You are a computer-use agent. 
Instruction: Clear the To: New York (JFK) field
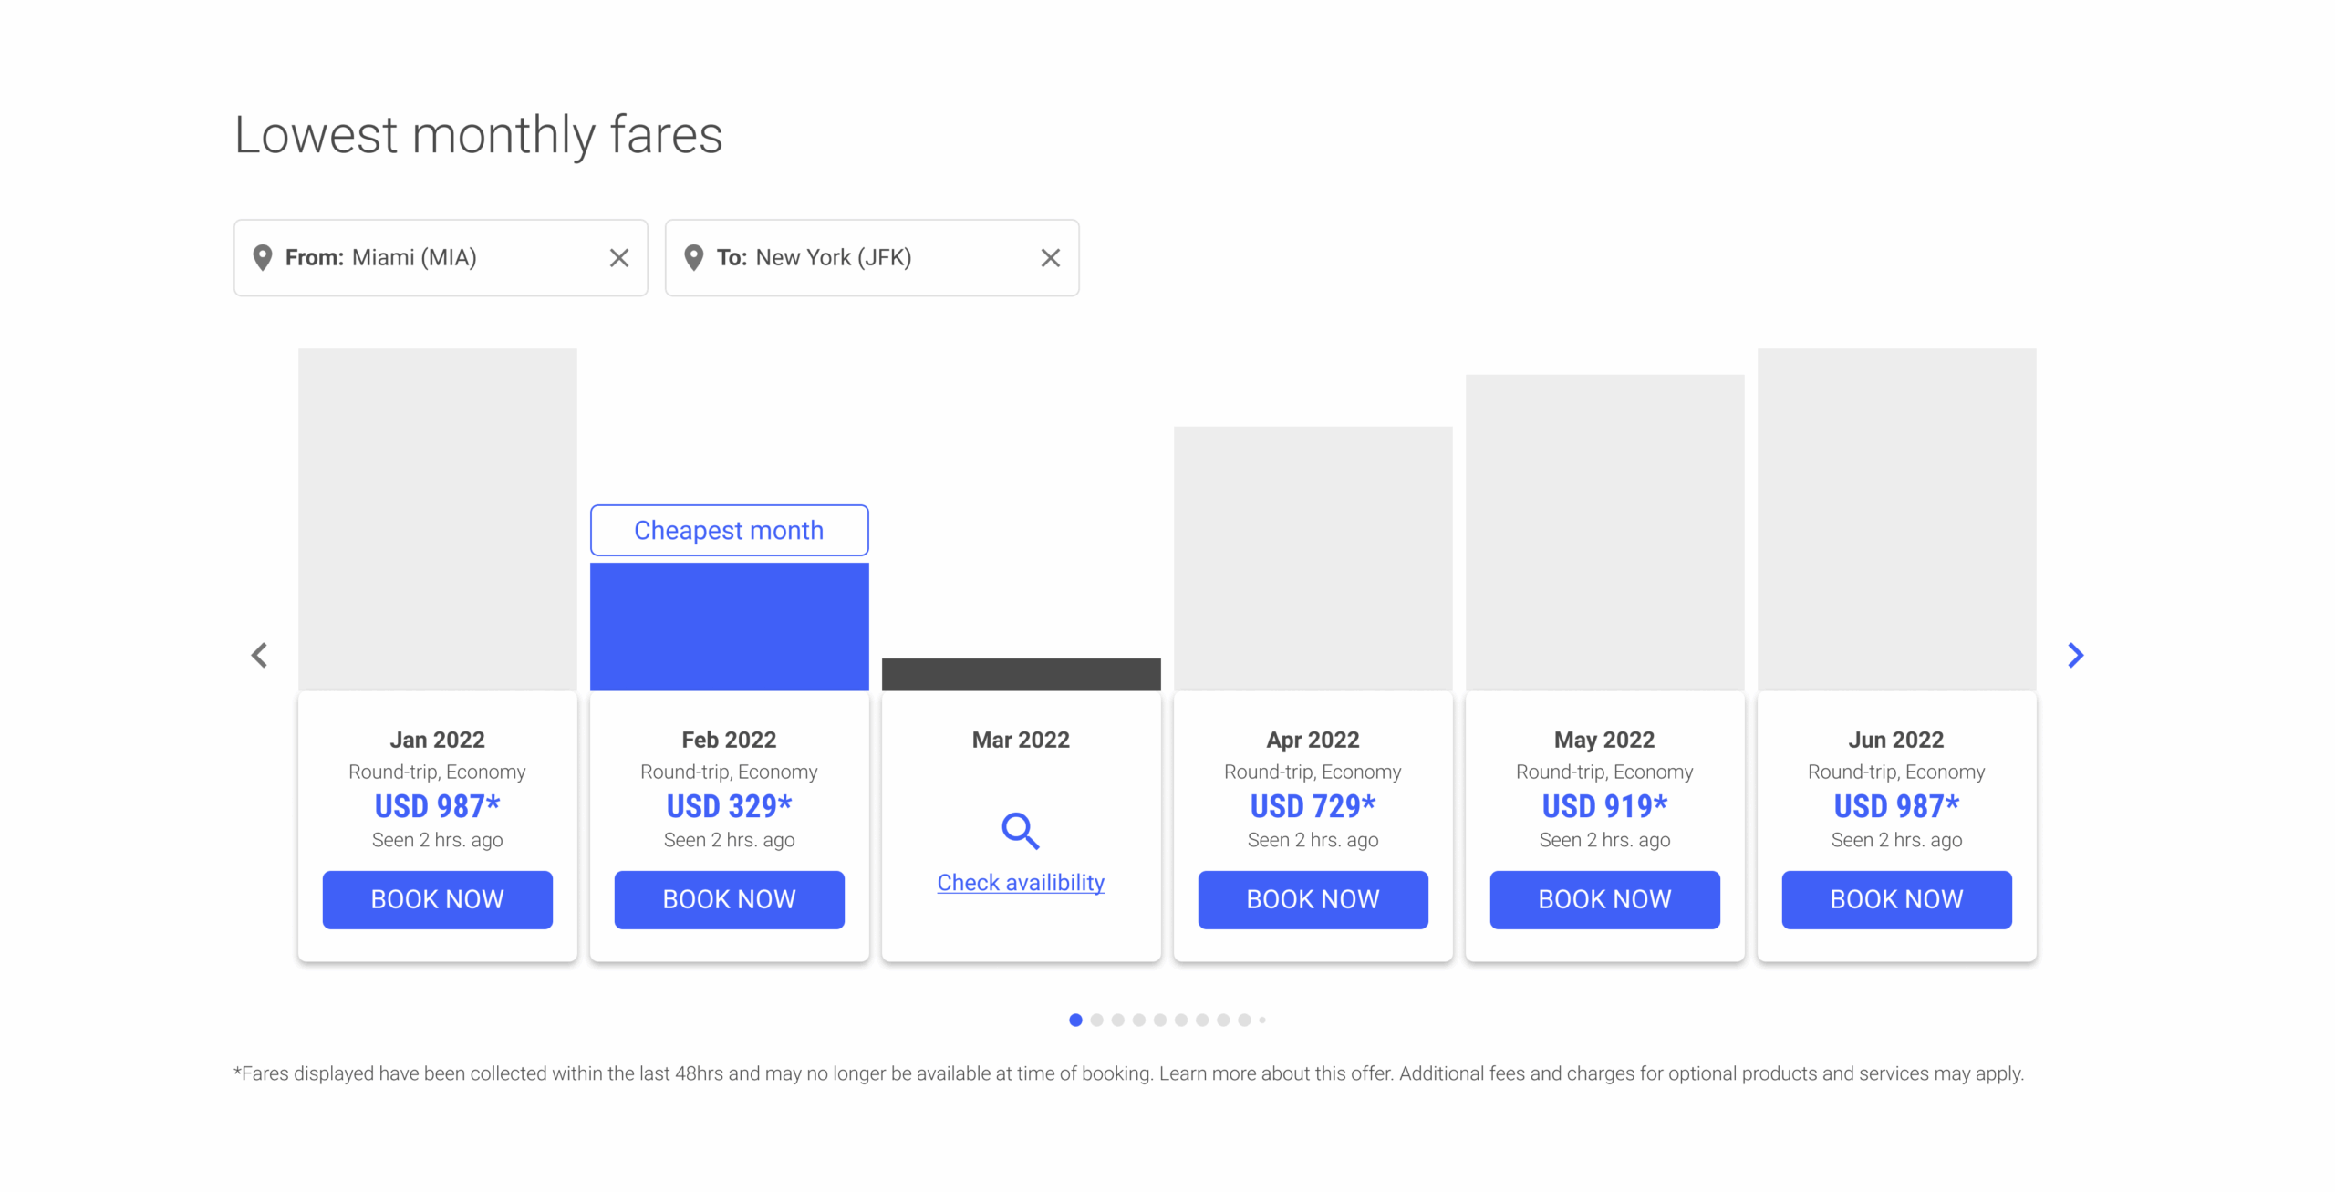coord(1050,258)
